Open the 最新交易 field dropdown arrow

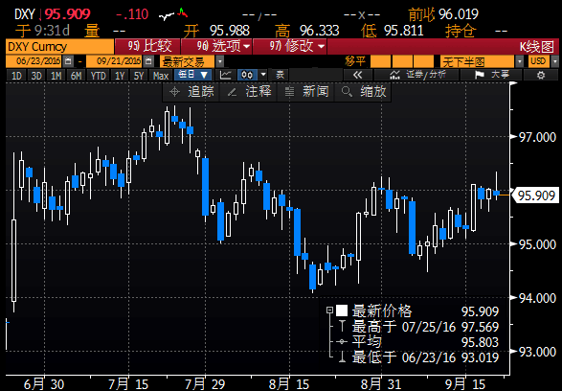pyautogui.click(x=220, y=61)
